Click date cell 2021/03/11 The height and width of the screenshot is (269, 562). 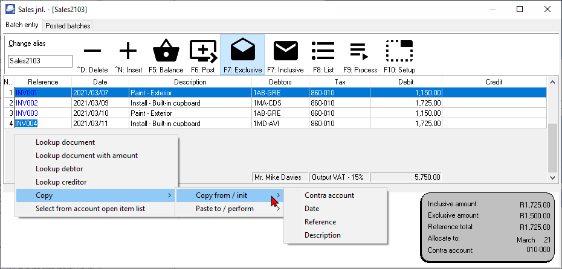100,124
